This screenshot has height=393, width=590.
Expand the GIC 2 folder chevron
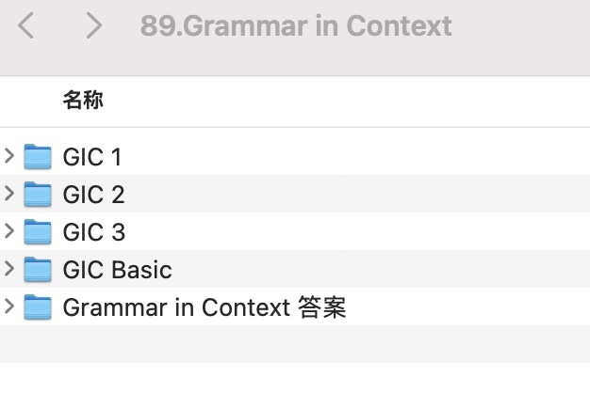[9, 194]
